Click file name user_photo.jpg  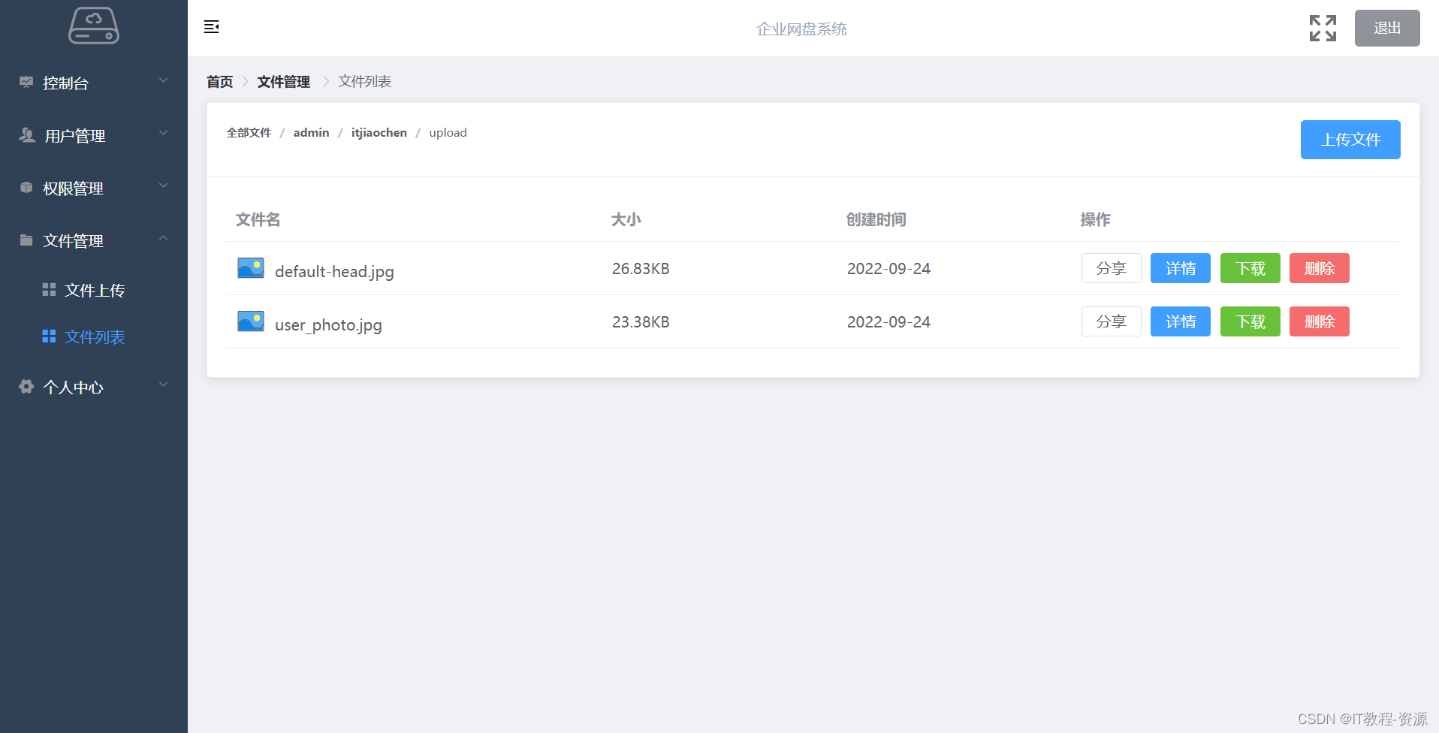pyautogui.click(x=328, y=324)
